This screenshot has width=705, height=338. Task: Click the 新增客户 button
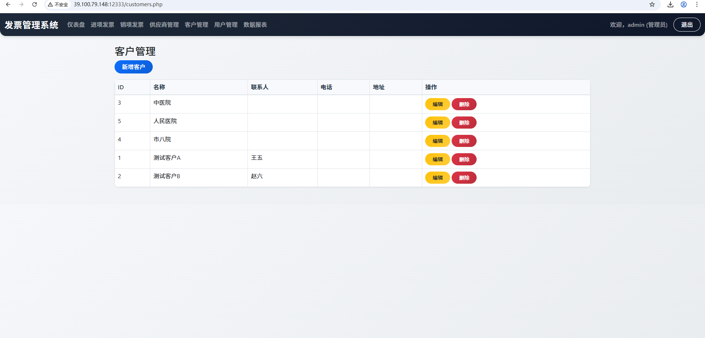tap(134, 67)
